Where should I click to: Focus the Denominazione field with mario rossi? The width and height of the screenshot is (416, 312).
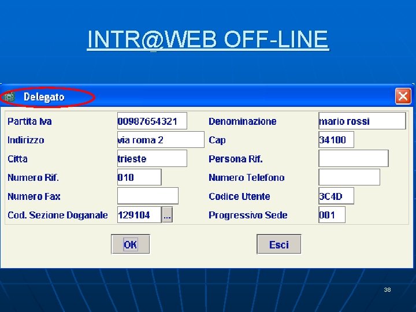[x=362, y=121]
